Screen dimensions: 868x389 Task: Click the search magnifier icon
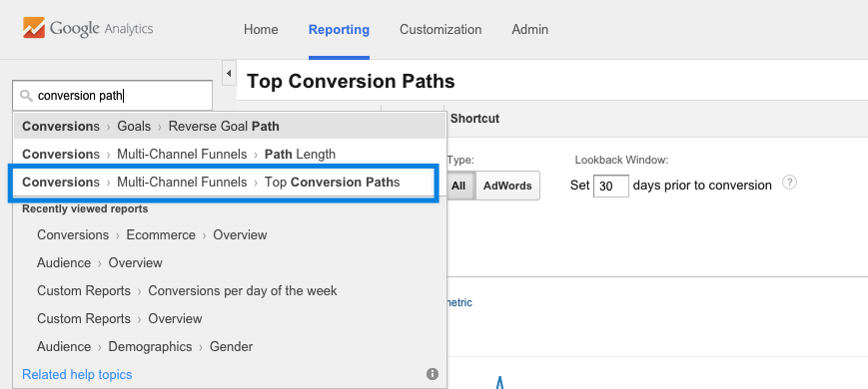(x=26, y=96)
